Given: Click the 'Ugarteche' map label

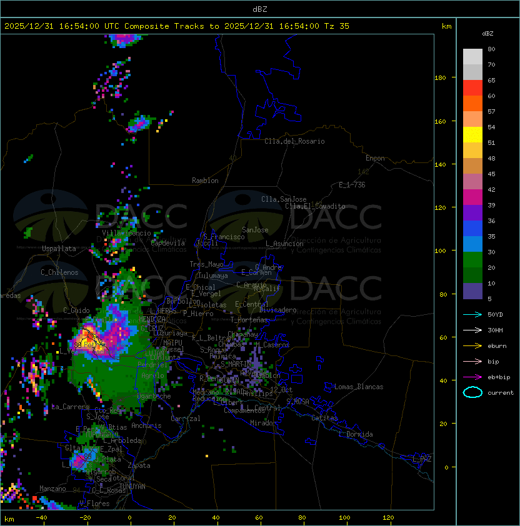Looking at the screenshot, I should tap(154, 396).
